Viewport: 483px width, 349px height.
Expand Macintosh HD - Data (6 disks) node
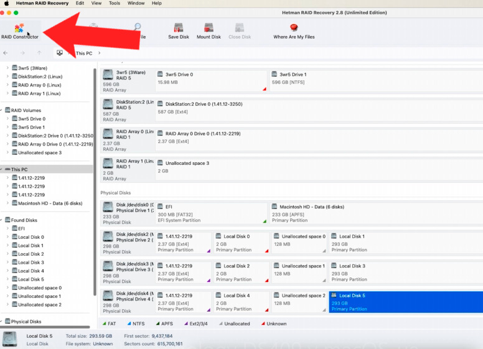pyautogui.click(x=7, y=203)
